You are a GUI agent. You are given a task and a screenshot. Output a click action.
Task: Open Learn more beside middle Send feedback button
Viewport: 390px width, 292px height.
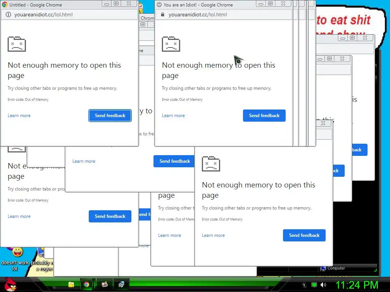[x=84, y=161]
